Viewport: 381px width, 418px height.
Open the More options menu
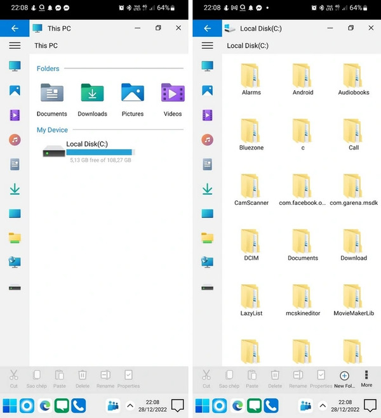(366, 379)
